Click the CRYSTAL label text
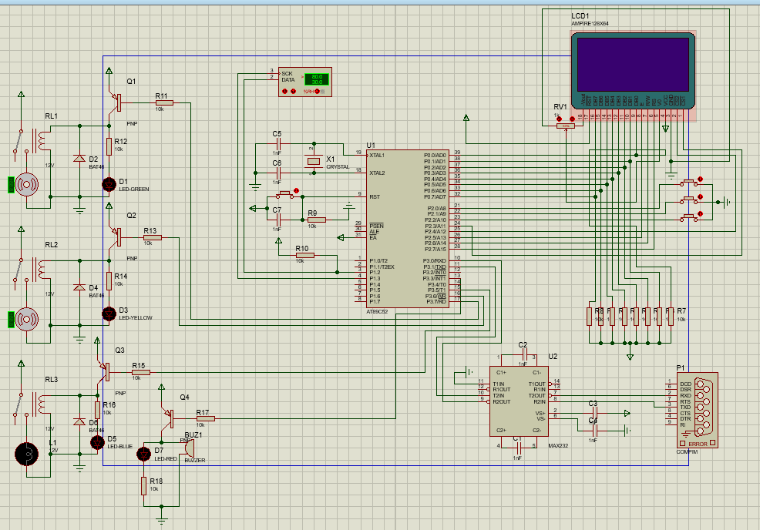The height and width of the screenshot is (530, 760). tap(338, 166)
